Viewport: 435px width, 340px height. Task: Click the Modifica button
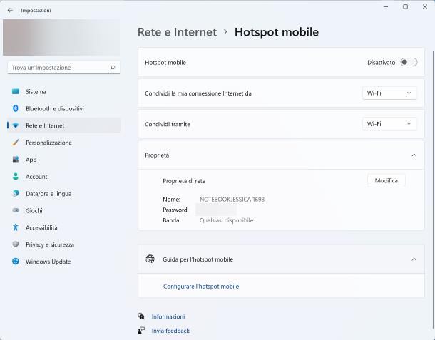tap(386, 181)
